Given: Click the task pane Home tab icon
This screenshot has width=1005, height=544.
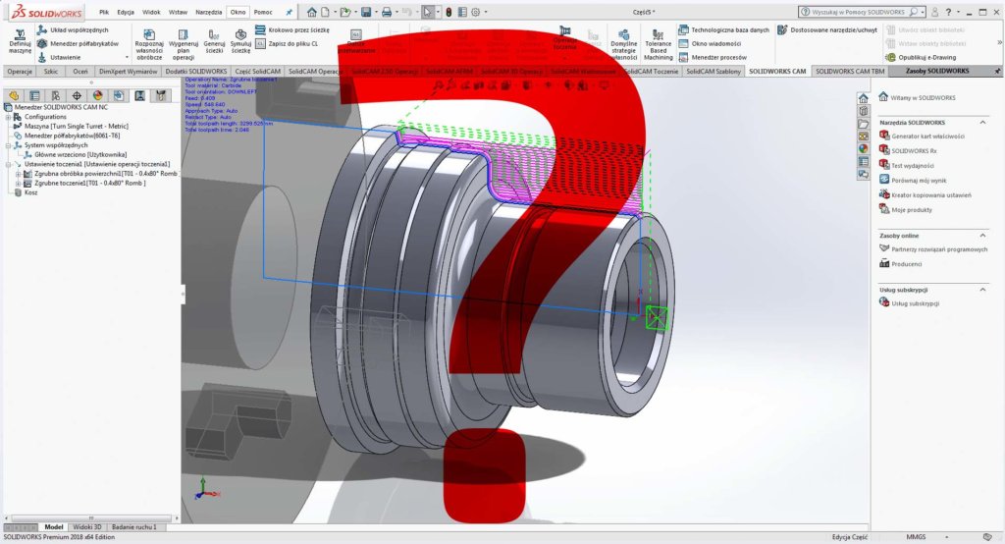Looking at the screenshot, I should tap(864, 98).
